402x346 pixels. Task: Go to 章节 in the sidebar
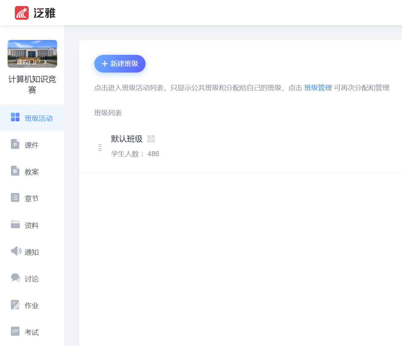point(32,199)
